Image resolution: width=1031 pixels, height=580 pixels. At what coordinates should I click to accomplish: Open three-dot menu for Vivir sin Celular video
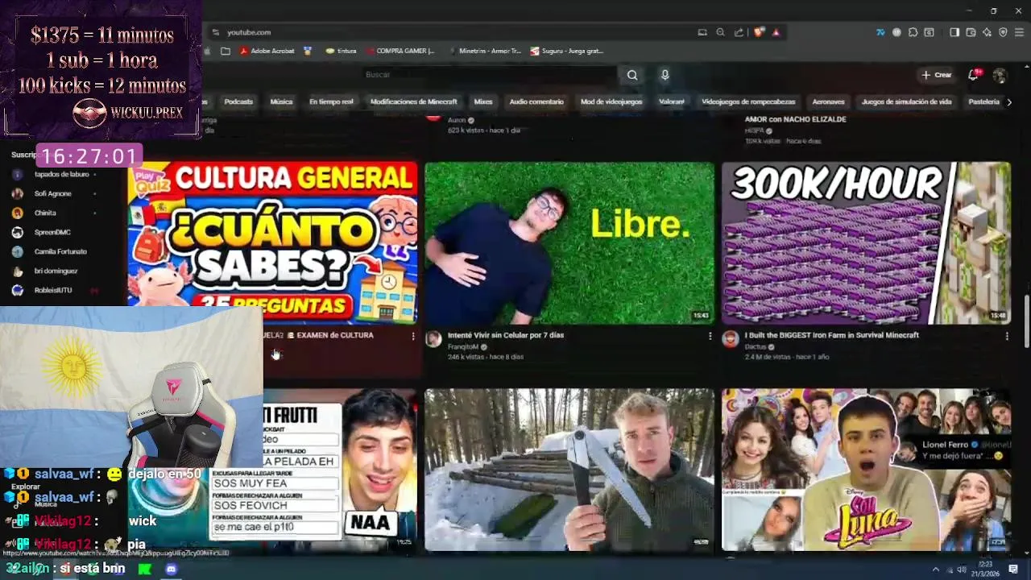point(710,336)
